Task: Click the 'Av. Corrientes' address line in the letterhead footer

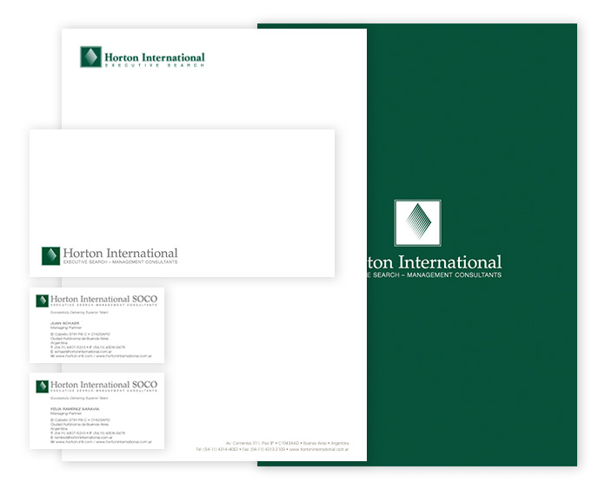Action: [288, 443]
